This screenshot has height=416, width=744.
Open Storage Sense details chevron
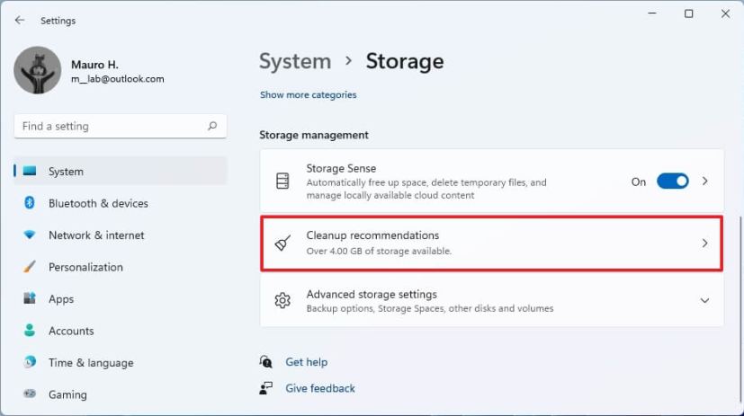point(705,181)
